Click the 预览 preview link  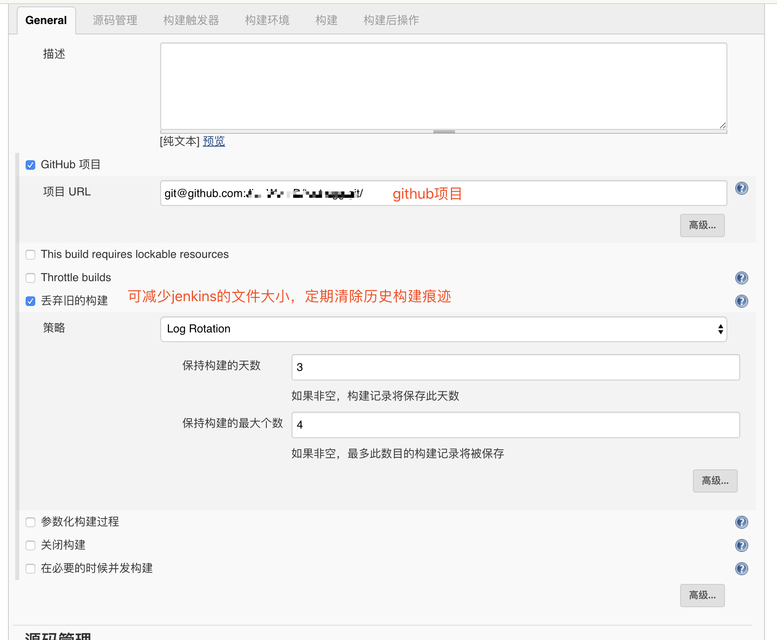[x=214, y=141]
